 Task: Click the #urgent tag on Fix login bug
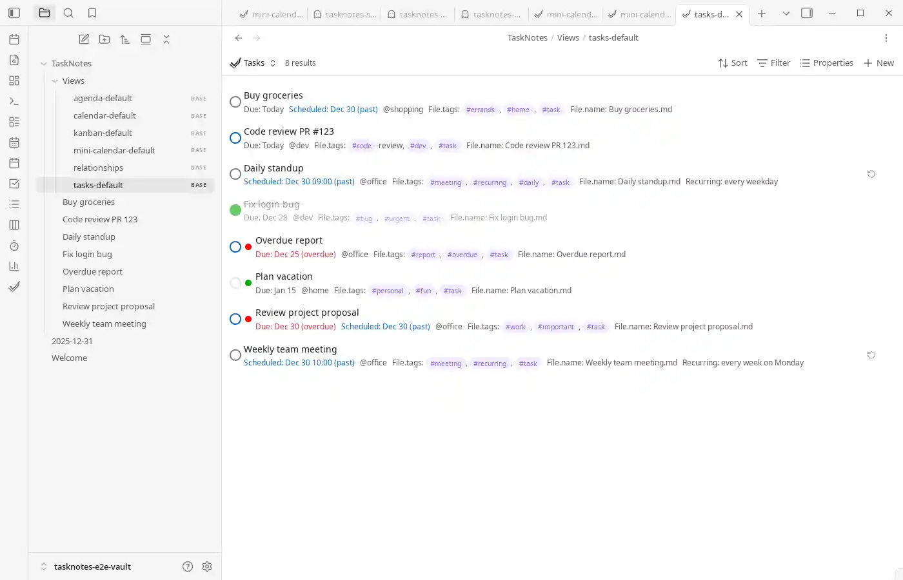[397, 218]
